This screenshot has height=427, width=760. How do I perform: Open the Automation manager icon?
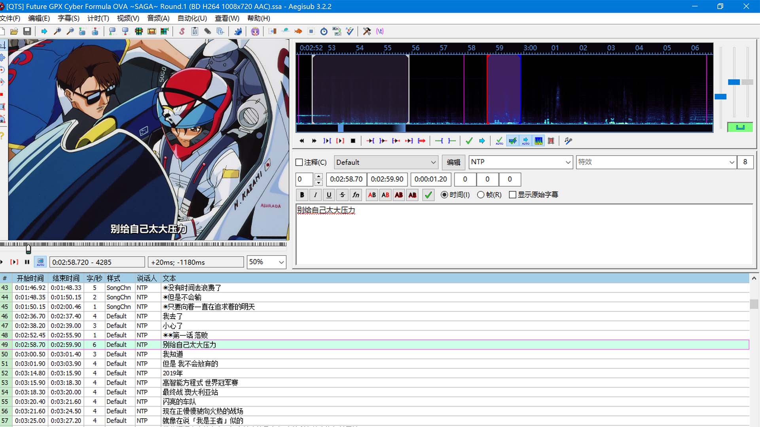[238, 31]
